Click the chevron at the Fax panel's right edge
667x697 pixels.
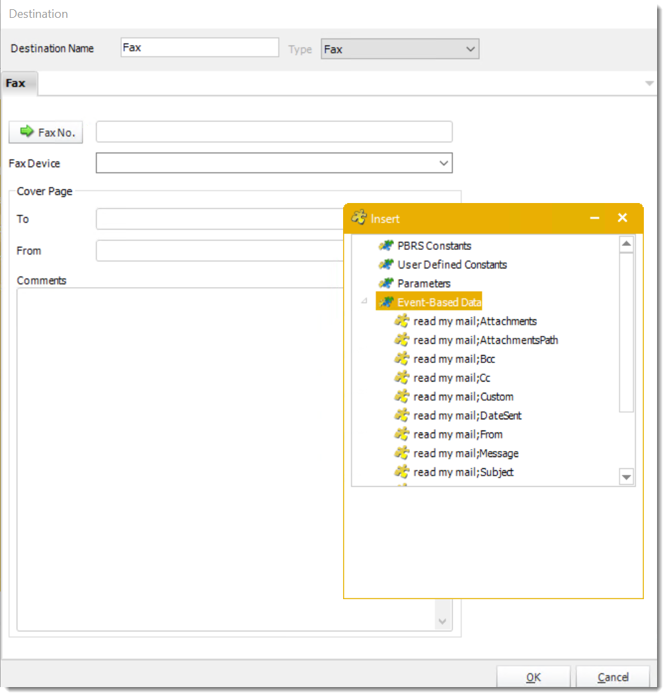tap(649, 83)
